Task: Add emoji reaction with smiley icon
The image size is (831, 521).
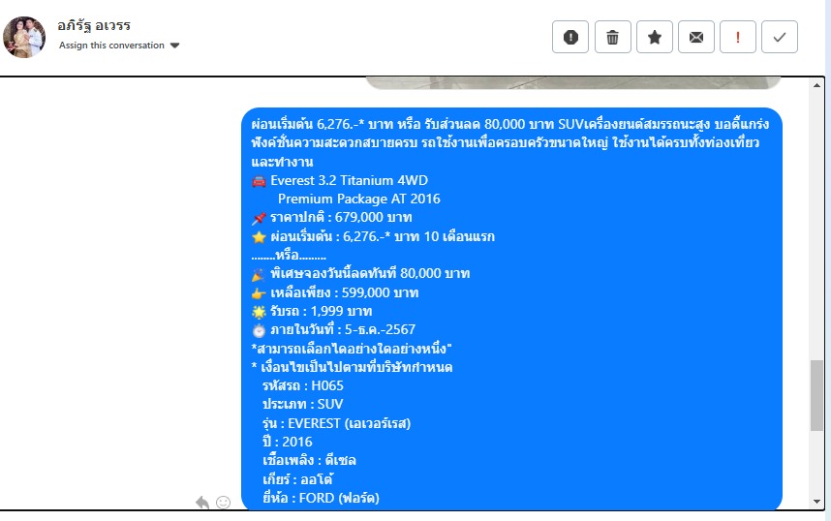Action: 223,502
